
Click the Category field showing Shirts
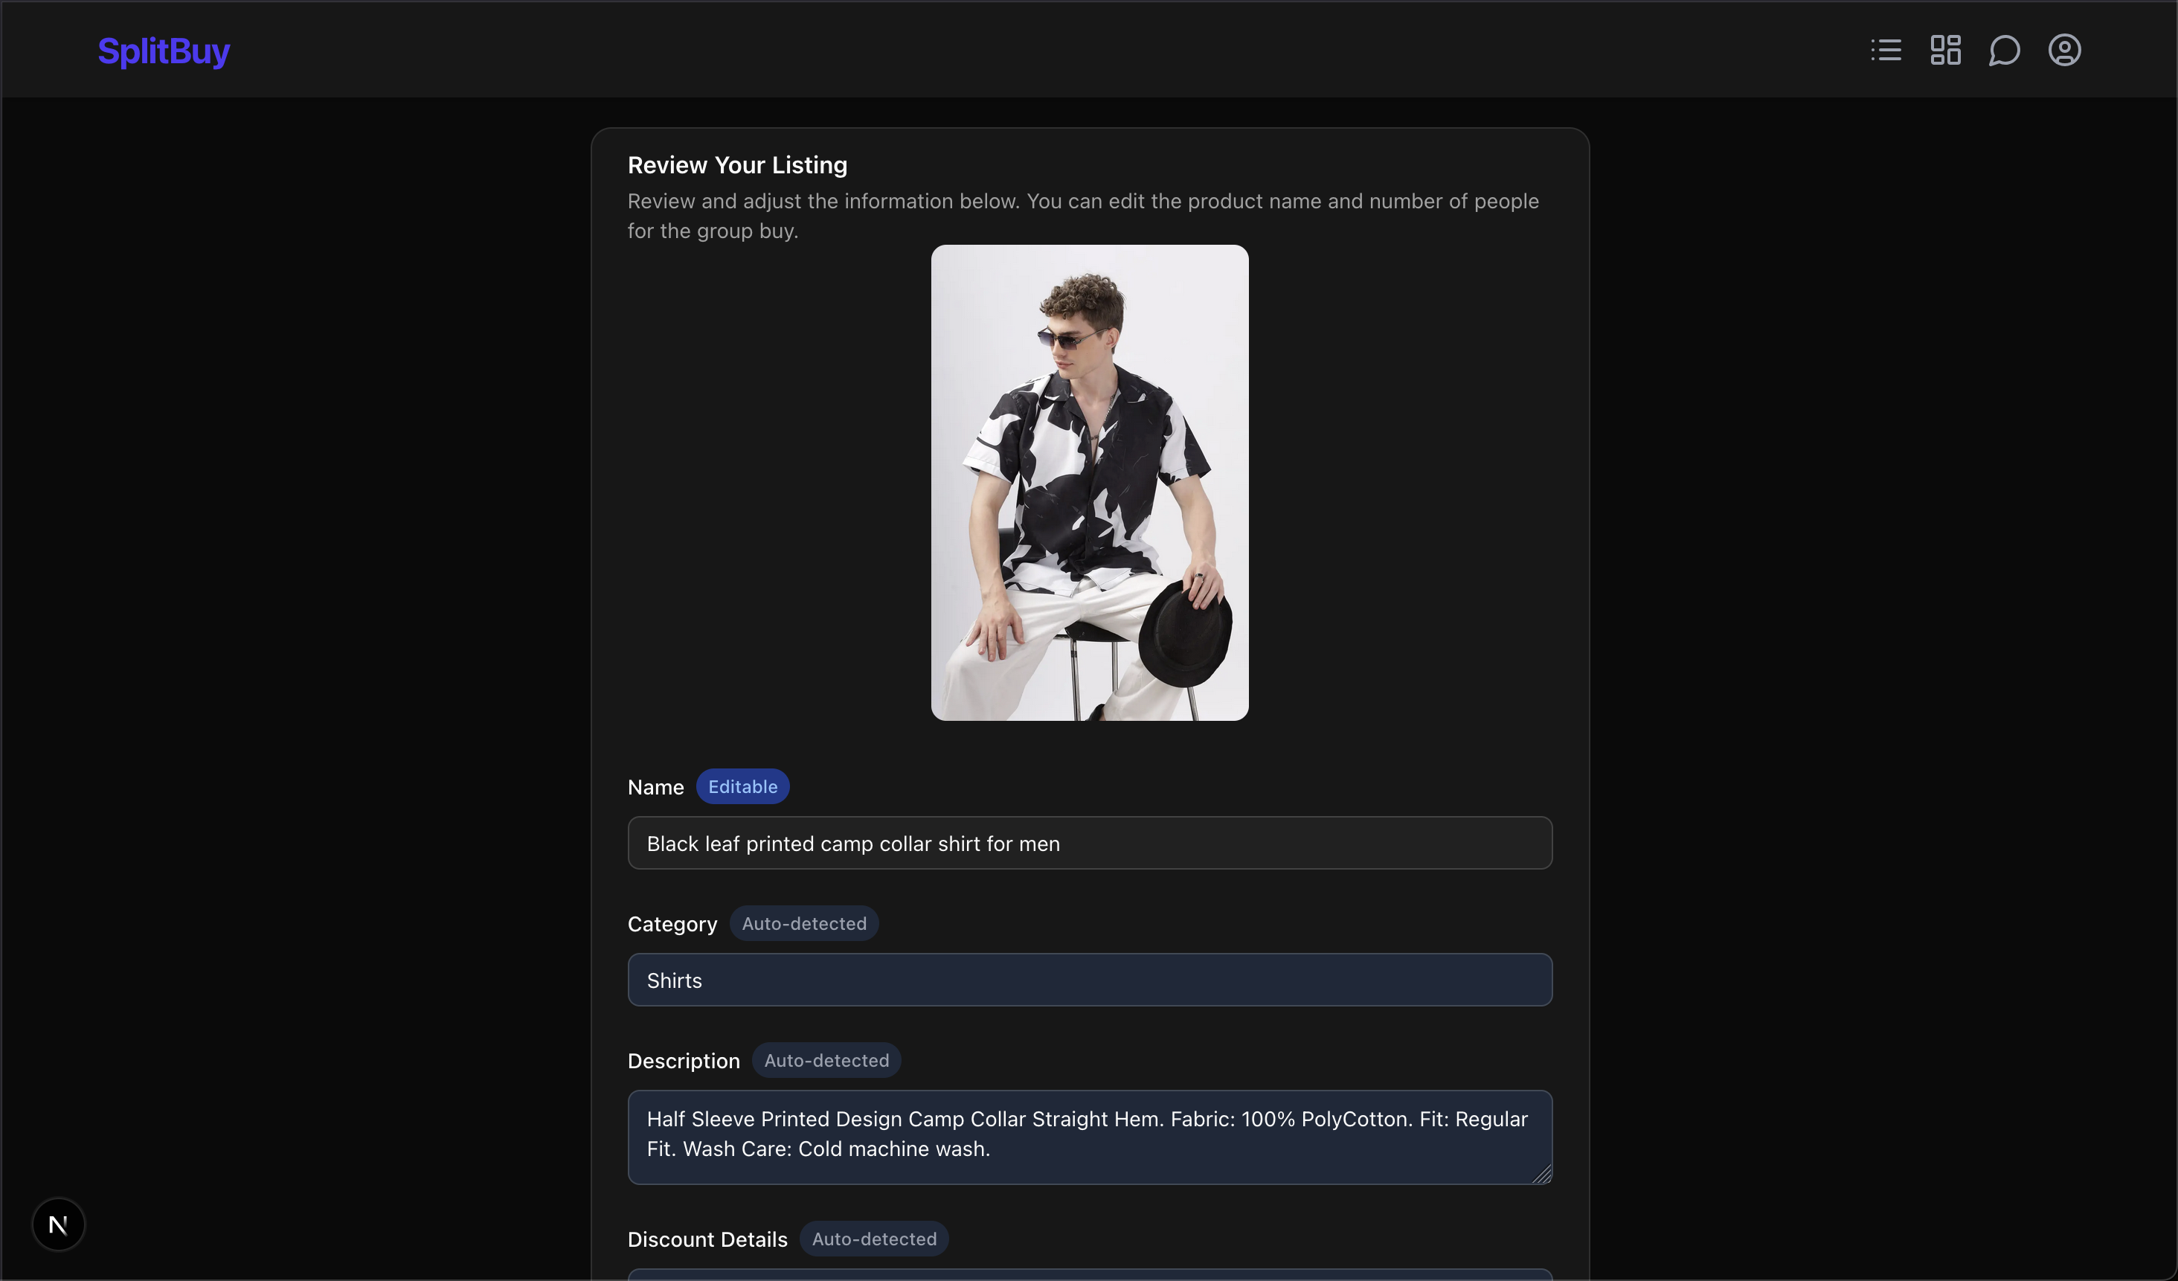(1089, 979)
